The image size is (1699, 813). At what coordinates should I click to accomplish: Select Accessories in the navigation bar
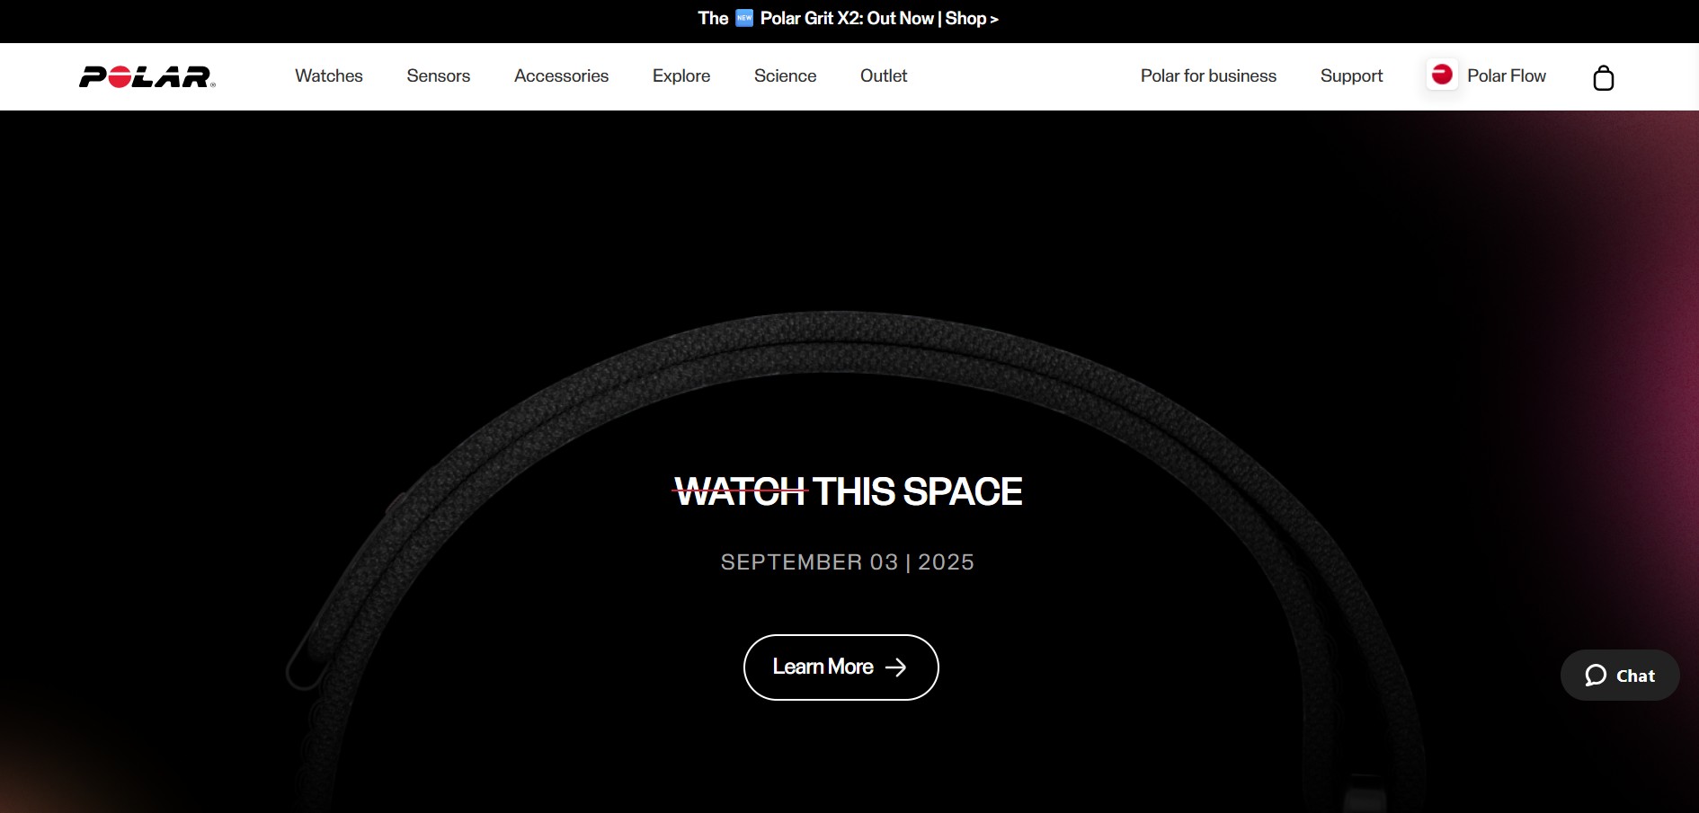561,76
